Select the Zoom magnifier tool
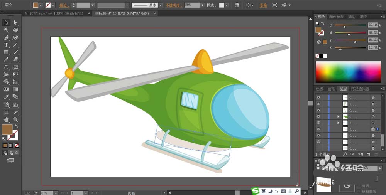386x195 pixels. (15, 119)
